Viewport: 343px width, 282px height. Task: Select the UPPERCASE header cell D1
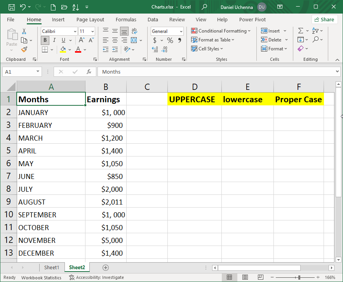[194, 99]
